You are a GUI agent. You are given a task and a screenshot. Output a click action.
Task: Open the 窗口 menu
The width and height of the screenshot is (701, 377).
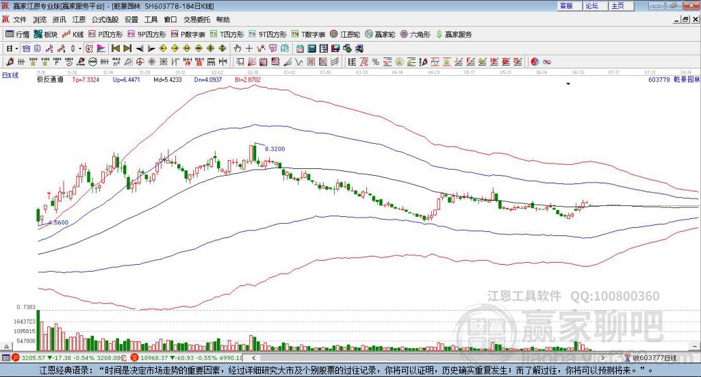coord(170,20)
